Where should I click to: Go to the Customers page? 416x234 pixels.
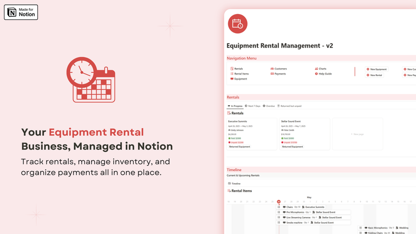tap(280, 69)
